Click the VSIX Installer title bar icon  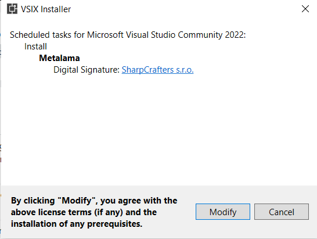pyautogui.click(x=12, y=9)
